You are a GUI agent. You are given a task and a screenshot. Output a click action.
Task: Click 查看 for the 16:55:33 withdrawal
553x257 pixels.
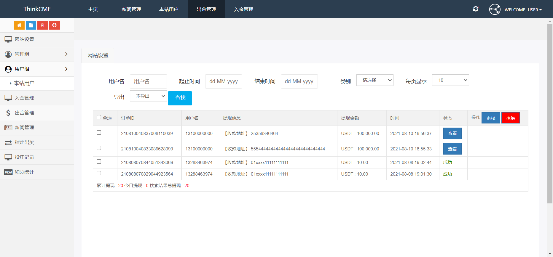(452, 149)
